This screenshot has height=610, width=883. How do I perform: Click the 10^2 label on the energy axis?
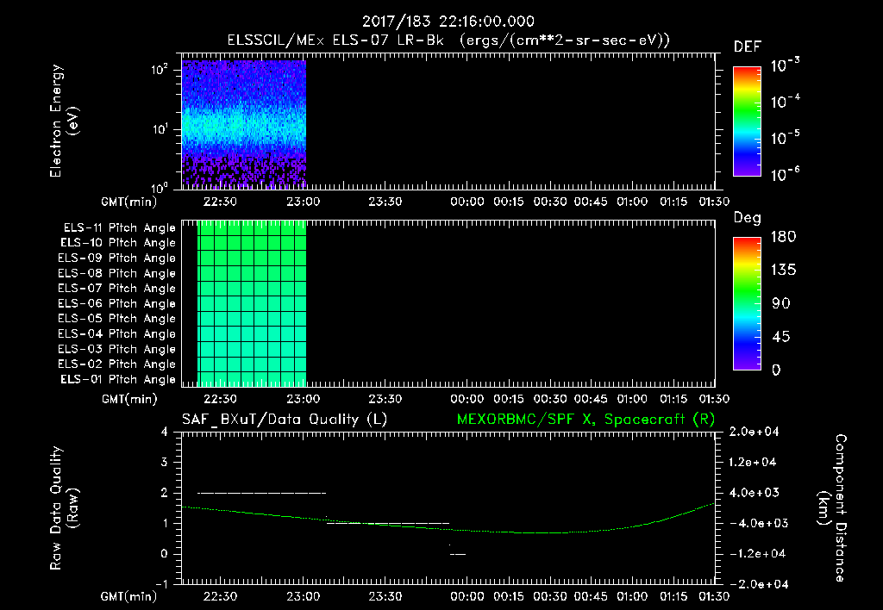click(160, 70)
